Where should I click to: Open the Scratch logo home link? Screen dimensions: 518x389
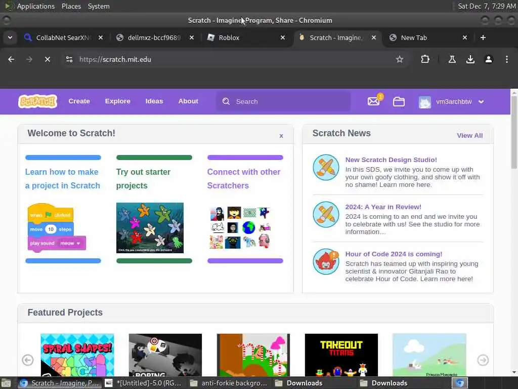[x=37, y=101]
